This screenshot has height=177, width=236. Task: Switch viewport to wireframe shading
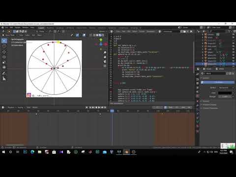(x=94, y=35)
